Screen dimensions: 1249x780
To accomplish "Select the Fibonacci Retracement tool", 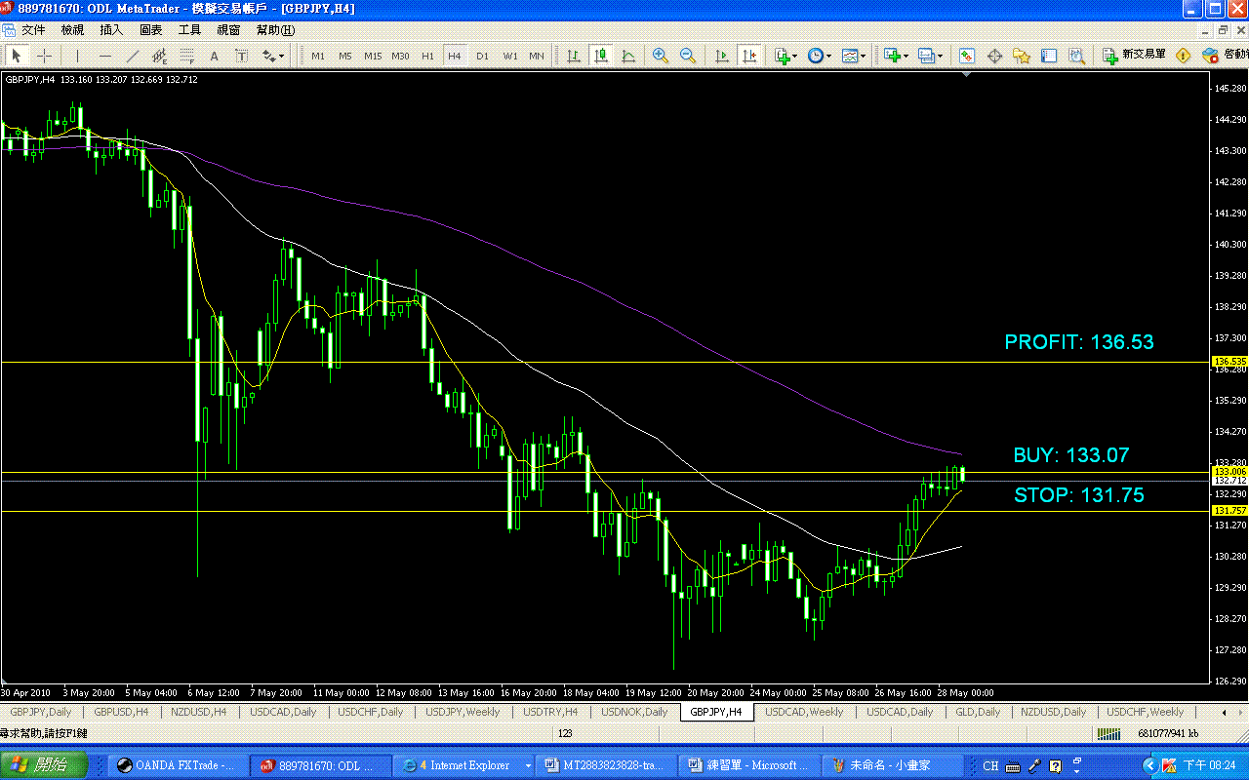I will [186, 56].
